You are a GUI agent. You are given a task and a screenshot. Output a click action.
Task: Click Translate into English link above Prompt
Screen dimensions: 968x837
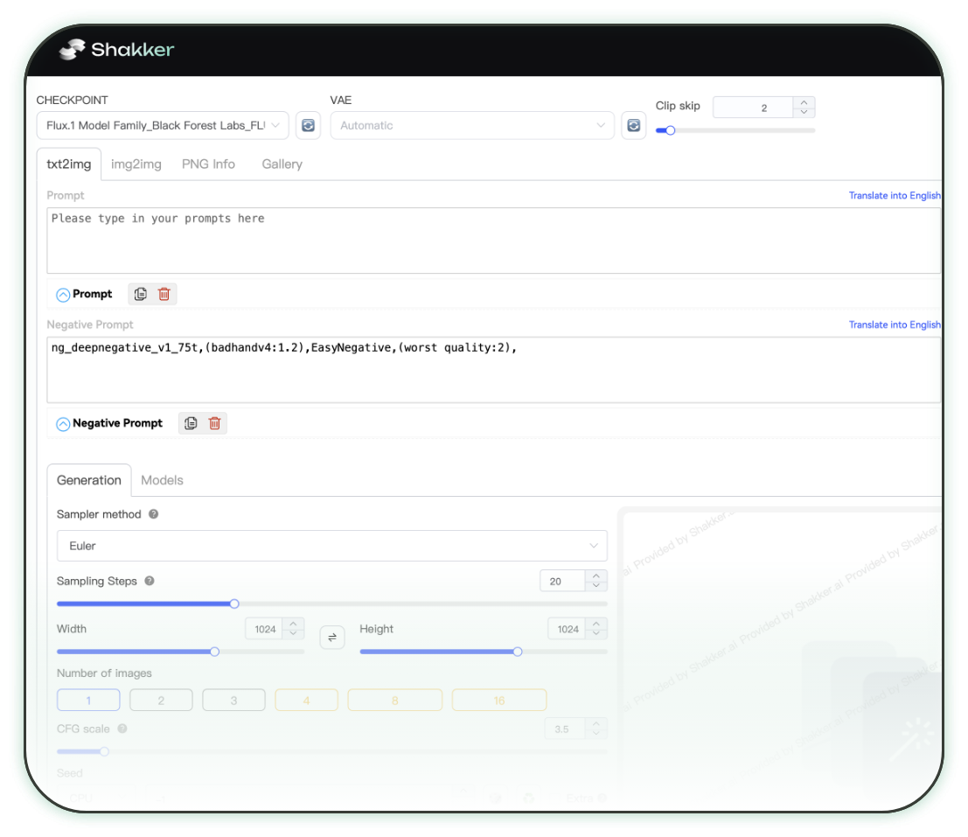(894, 196)
